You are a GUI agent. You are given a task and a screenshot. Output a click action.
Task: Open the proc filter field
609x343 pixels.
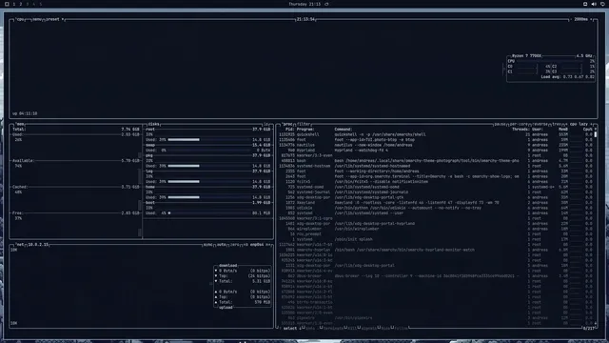[304, 124]
